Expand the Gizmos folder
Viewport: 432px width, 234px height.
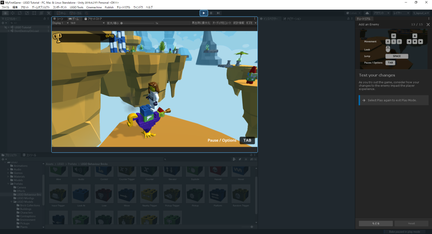click(8, 173)
